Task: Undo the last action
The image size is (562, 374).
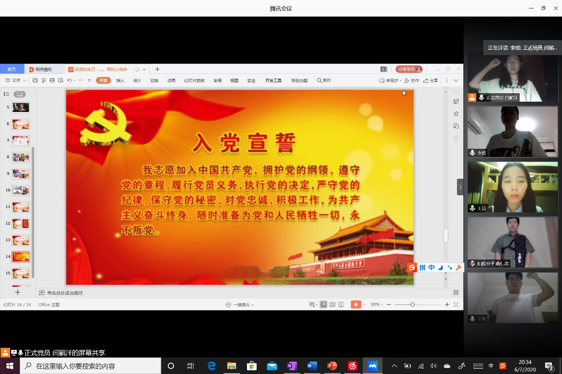Action: pyautogui.click(x=70, y=81)
